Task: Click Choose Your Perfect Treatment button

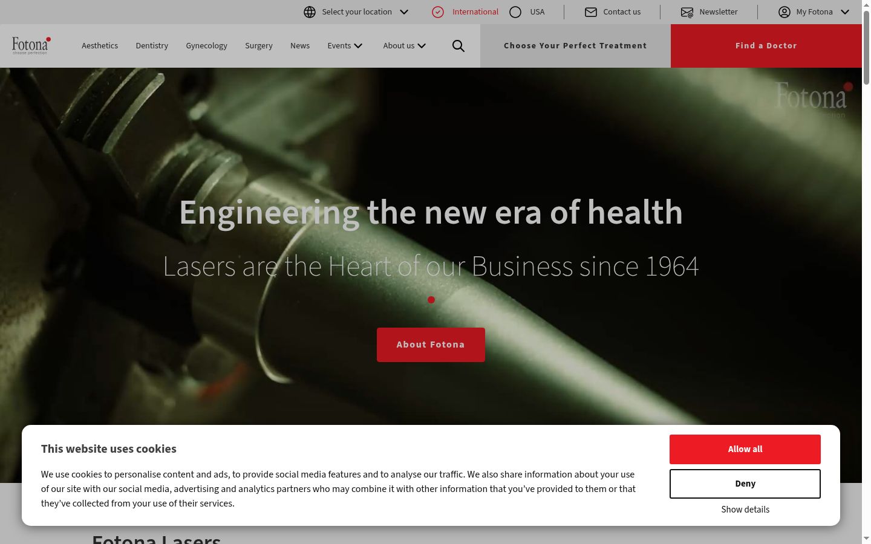Action: pyautogui.click(x=575, y=46)
